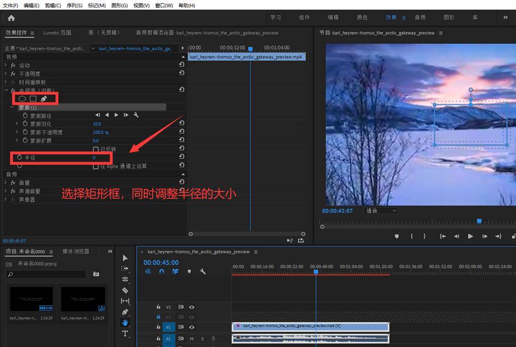
Task: Expand mask feather property
Action: pyautogui.click(x=17, y=124)
